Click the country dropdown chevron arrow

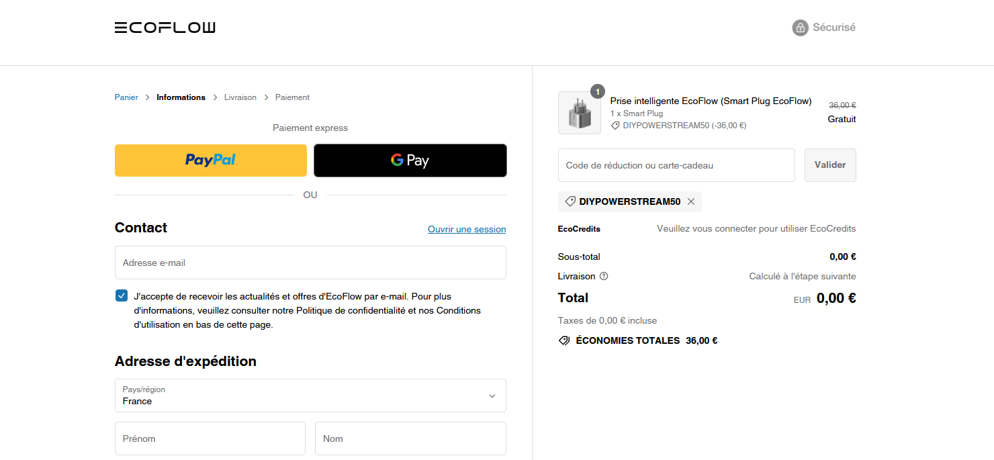(x=492, y=396)
